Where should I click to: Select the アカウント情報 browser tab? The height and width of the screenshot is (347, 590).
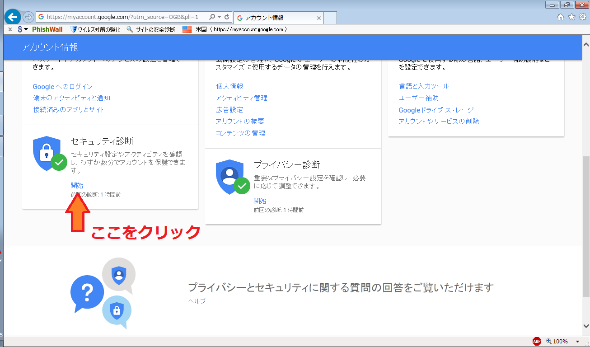278,18
